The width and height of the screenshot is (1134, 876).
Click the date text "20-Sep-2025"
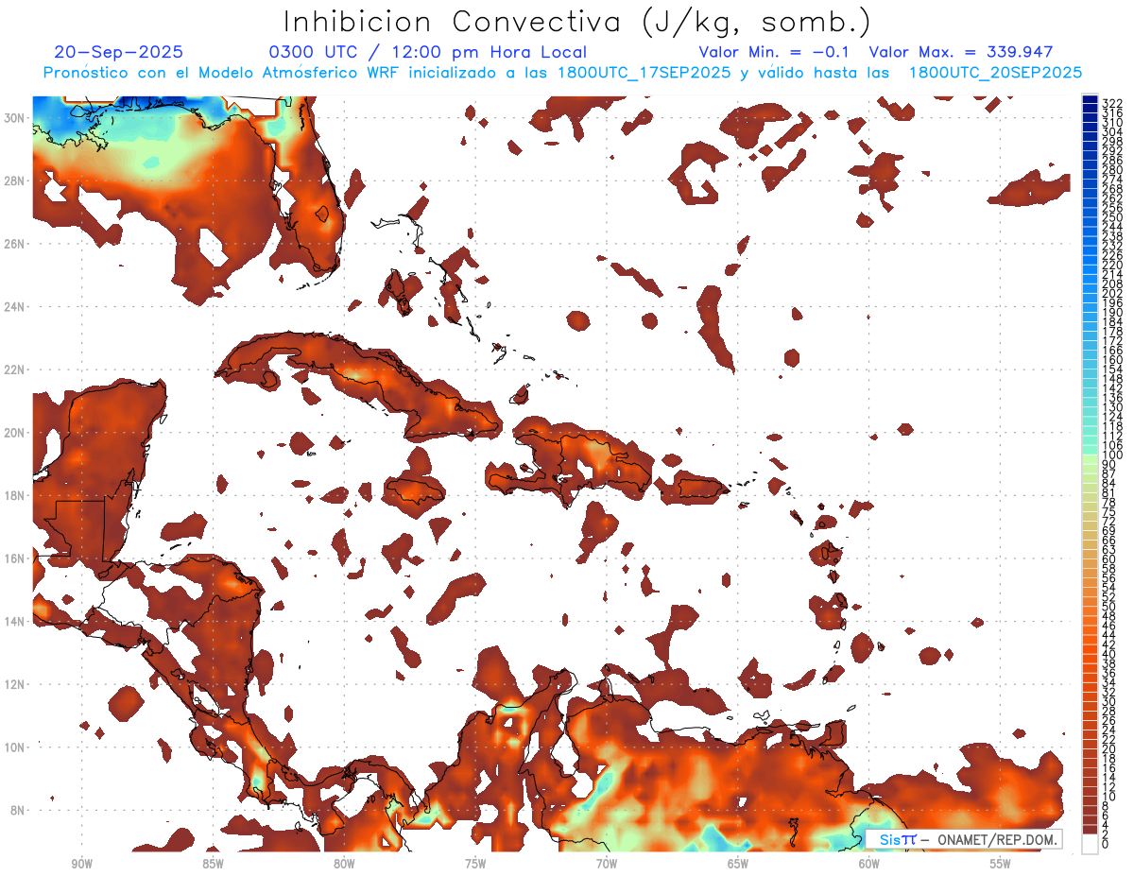coord(119,52)
